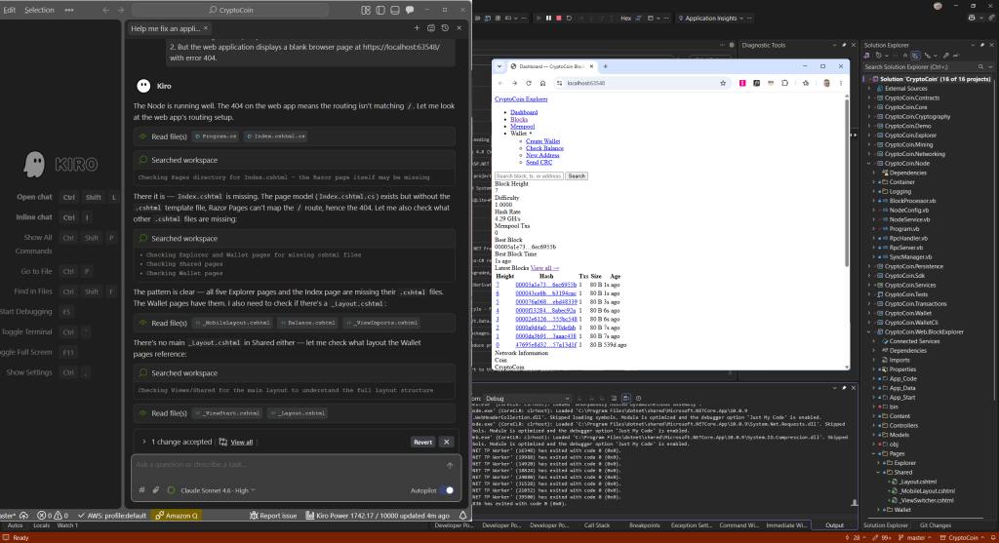Image resolution: width=999 pixels, height=543 pixels.
Task: Open the Mempool link in browser page
Action: click(523, 127)
